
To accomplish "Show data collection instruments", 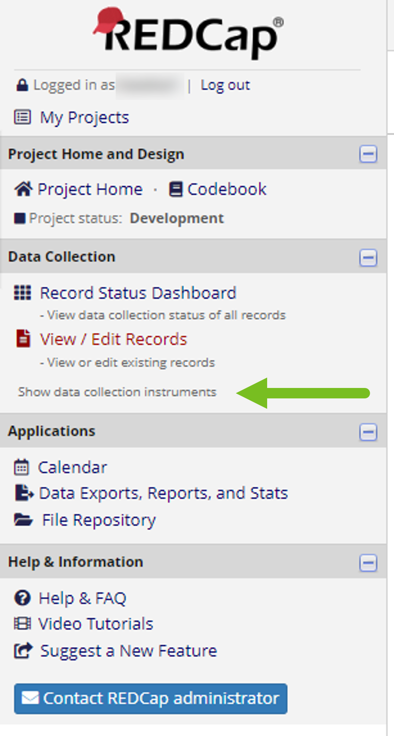I will pyautogui.click(x=117, y=392).
